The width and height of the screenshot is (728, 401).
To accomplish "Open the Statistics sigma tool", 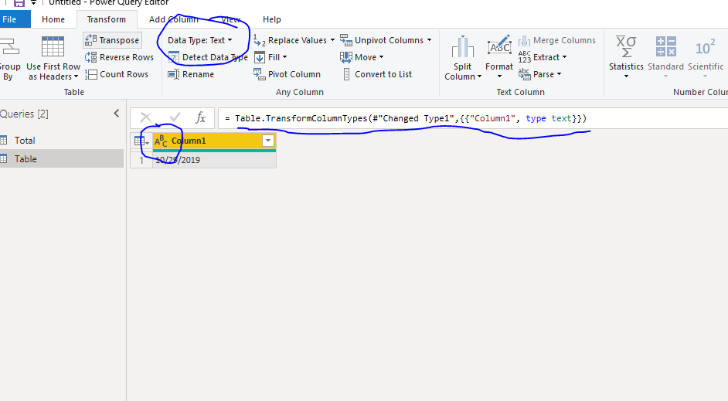I will [626, 57].
